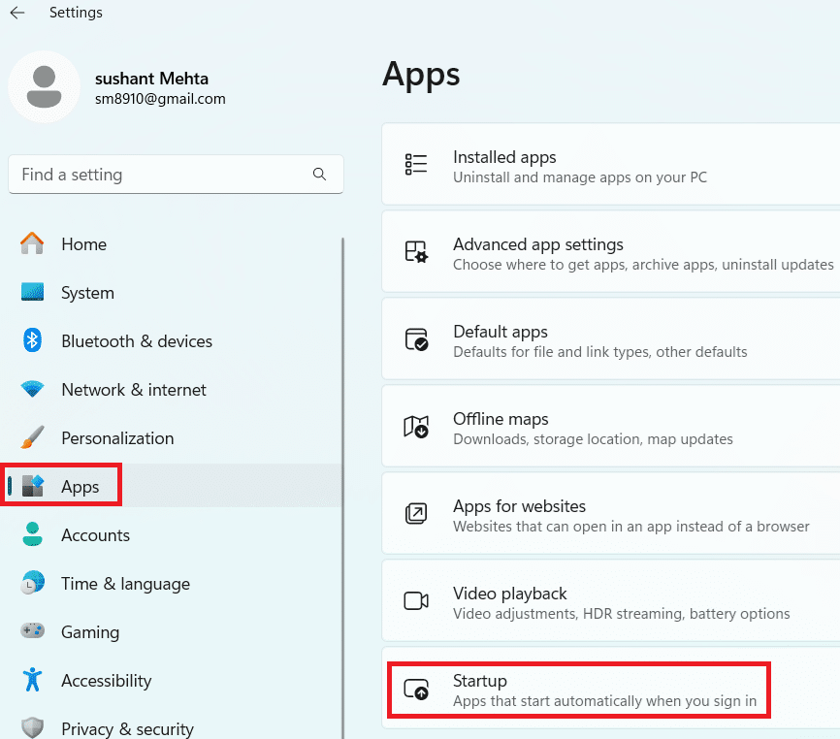Click the Personalization paintbrush icon
The width and height of the screenshot is (840, 739).
(33, 438)
